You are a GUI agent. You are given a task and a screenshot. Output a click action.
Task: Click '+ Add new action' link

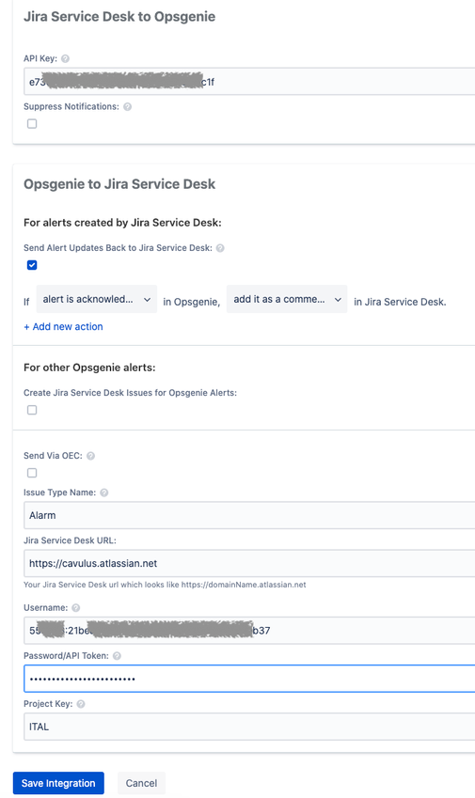point(63,327)
